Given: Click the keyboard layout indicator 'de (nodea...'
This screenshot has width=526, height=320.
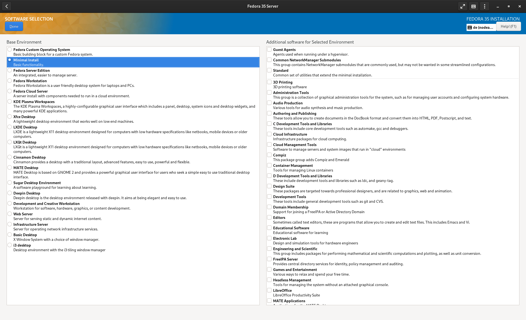Looking at the screenshot, I should click(x=481, y=27).
